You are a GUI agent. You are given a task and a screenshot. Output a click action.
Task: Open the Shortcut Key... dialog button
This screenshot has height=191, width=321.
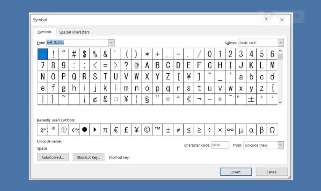coord(89,157)
